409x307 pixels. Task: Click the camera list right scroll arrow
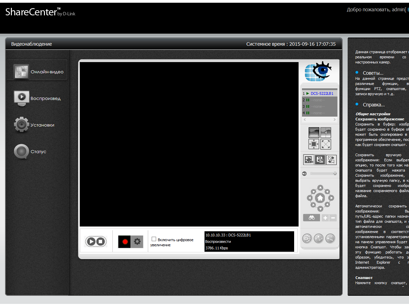335,120
